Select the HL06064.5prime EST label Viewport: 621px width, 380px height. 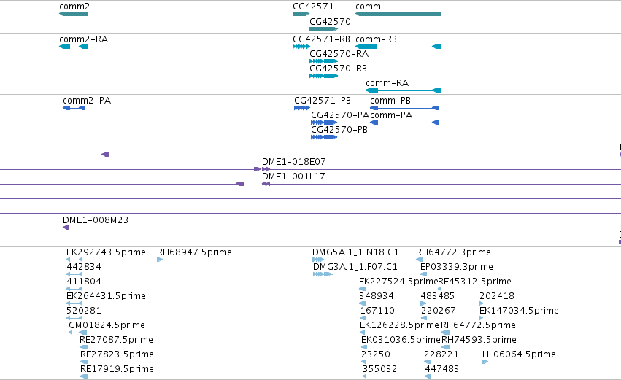point(519,354)
